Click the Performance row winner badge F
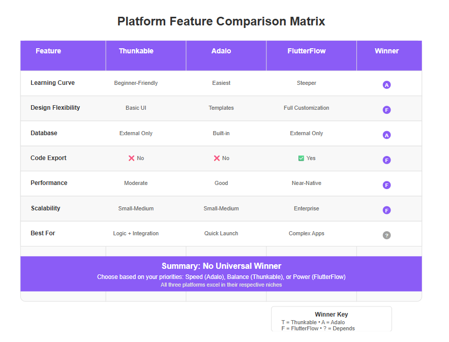Image resolution: width=449 pixels, height=342 pixels. pyautogui.click(x=386, y=185)
